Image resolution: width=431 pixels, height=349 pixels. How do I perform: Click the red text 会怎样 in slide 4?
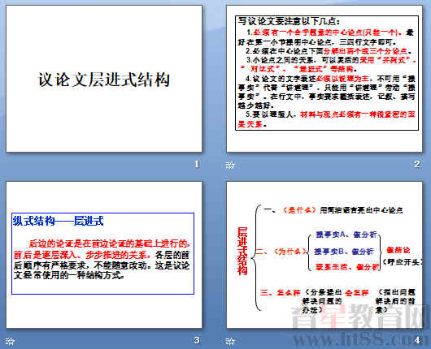(x=357, y=293)
